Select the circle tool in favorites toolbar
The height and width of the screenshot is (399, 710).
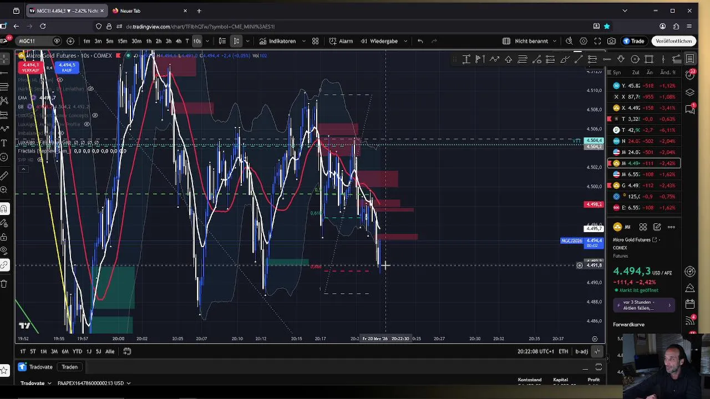coord(635,59)
